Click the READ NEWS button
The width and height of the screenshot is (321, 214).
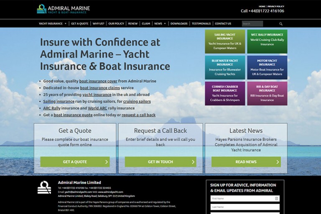point(246,162)
